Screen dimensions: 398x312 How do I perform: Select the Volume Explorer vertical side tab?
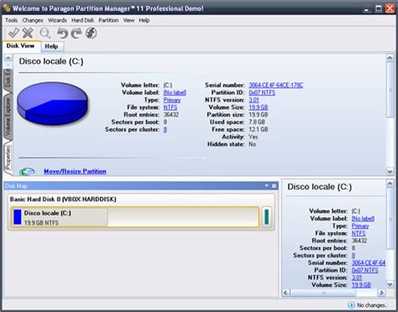pyautogui.click(x=8, y=117)
